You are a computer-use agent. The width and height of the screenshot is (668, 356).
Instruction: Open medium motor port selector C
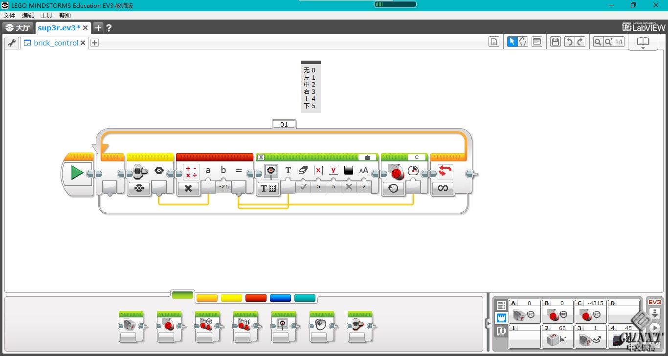click(417, 157)
